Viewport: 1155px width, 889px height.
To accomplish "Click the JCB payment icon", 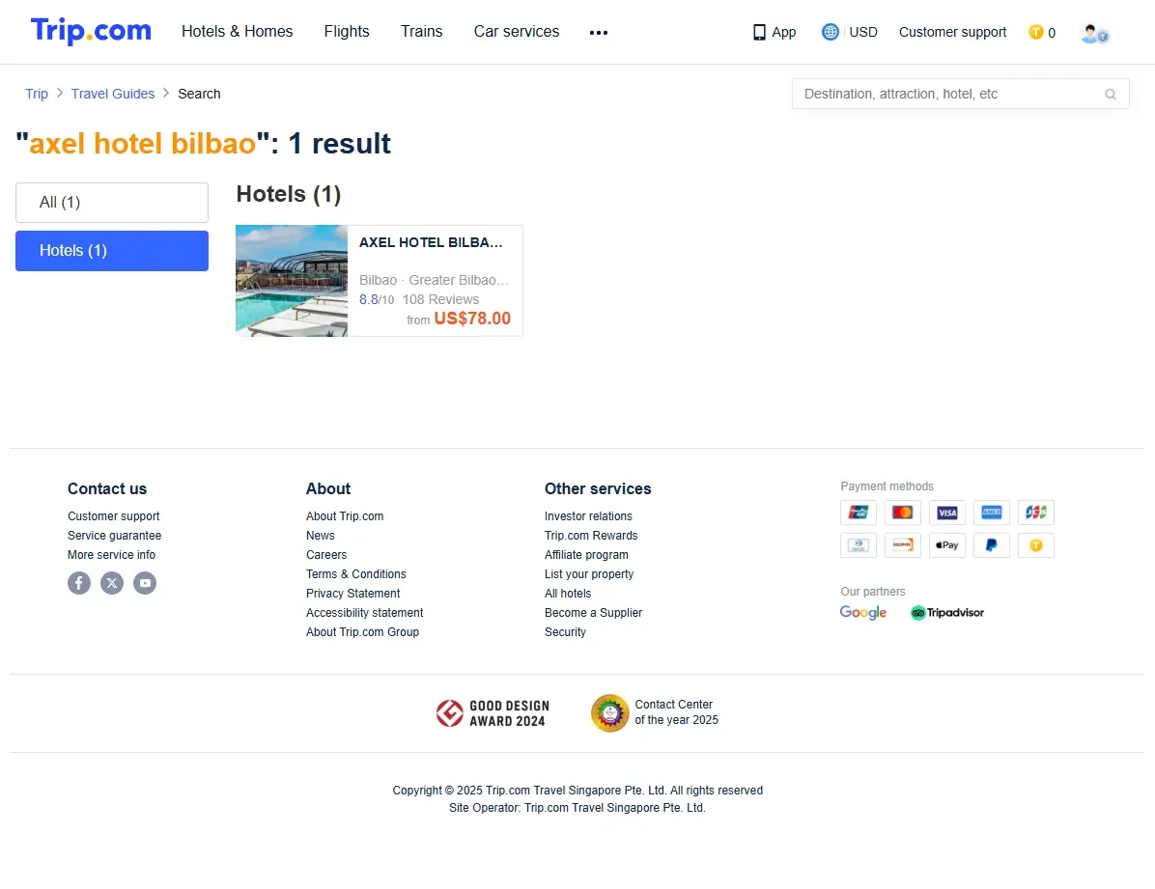I will coord(1035,513).
